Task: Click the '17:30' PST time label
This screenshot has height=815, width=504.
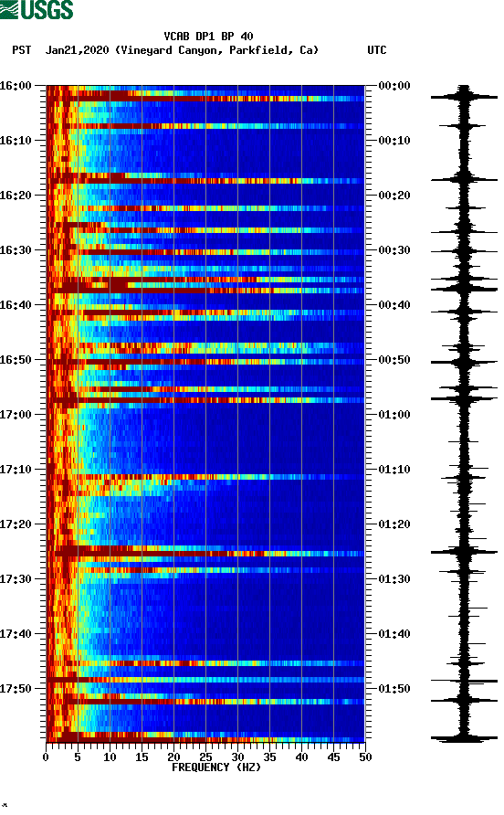Action: pos(16,579)
